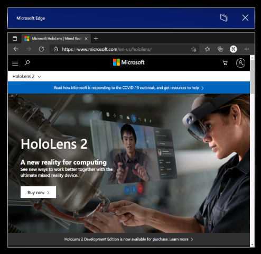Click the Microsoft logo
This screenshot has width=261, height=254.
tap(128, 62)
